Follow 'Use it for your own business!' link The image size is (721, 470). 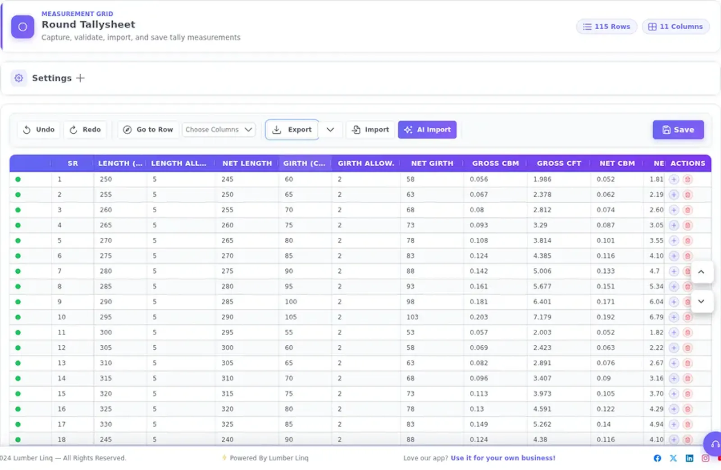coord(503,458)
